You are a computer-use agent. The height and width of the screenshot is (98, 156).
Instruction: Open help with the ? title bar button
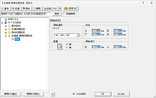(x=143, y=3)
